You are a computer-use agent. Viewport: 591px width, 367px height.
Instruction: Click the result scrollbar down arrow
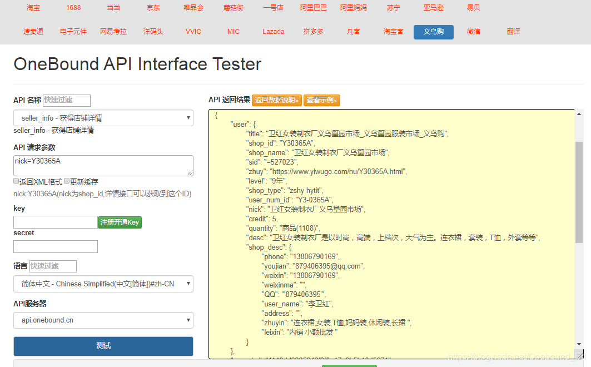pyautogui.click(x=579, y=344)
